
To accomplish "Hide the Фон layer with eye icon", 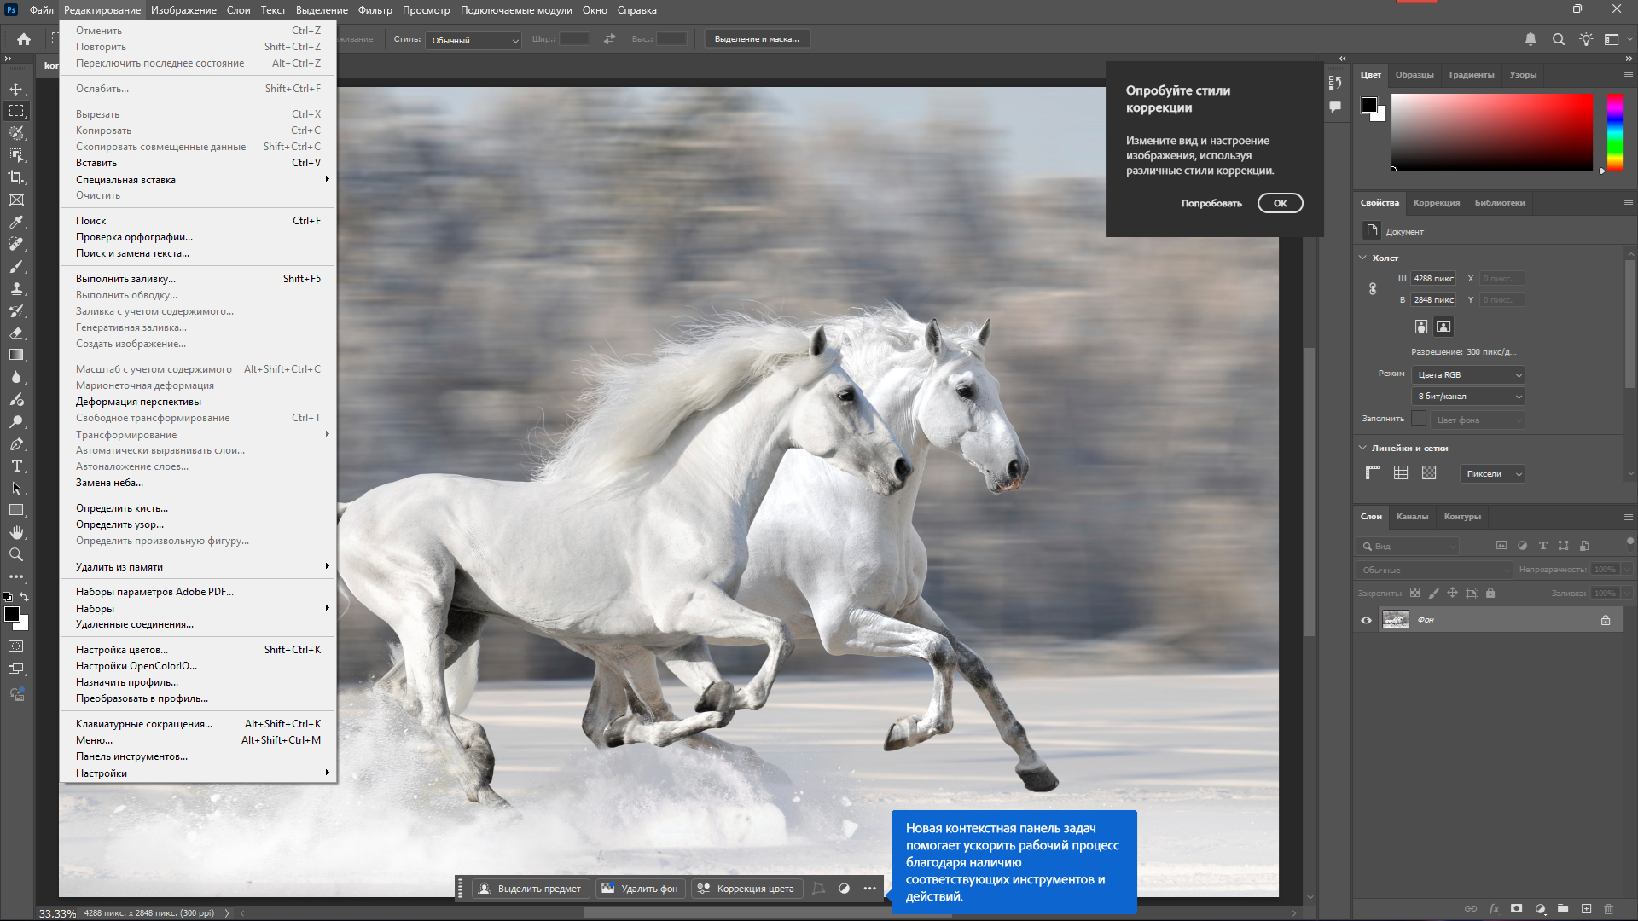I will pyautogui.click(x=1366, y=620).
